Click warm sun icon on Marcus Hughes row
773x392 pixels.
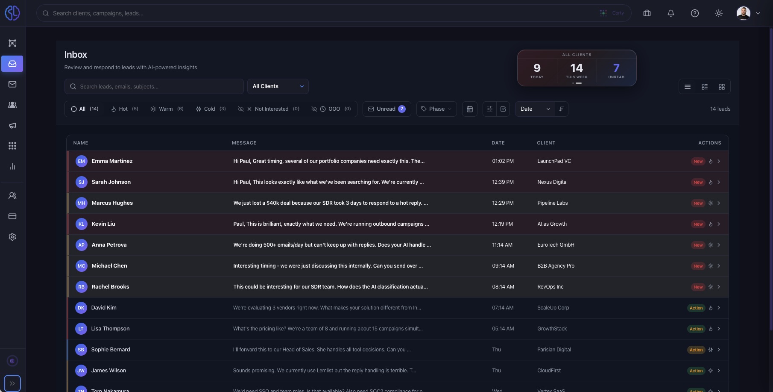click(x=711, y=203)
